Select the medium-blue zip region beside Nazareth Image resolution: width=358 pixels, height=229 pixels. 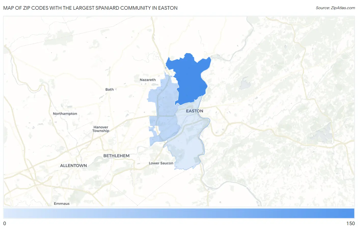pos(164,110)
